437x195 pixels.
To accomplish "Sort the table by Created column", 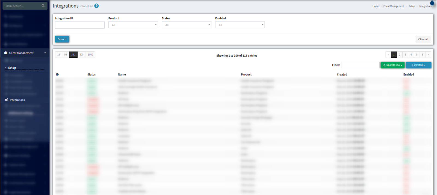I will tap(342, 75).
